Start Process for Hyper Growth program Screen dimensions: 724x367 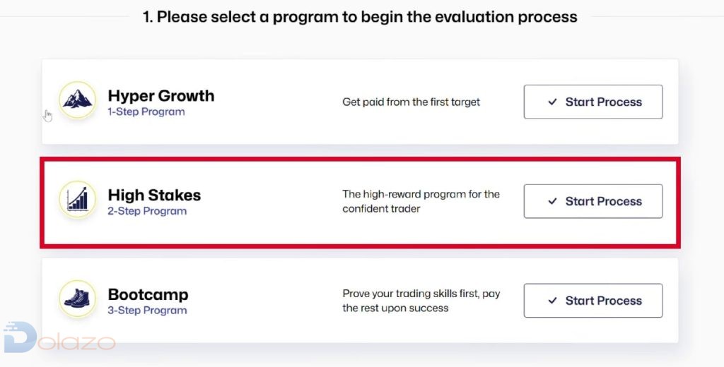click(593, 102)
